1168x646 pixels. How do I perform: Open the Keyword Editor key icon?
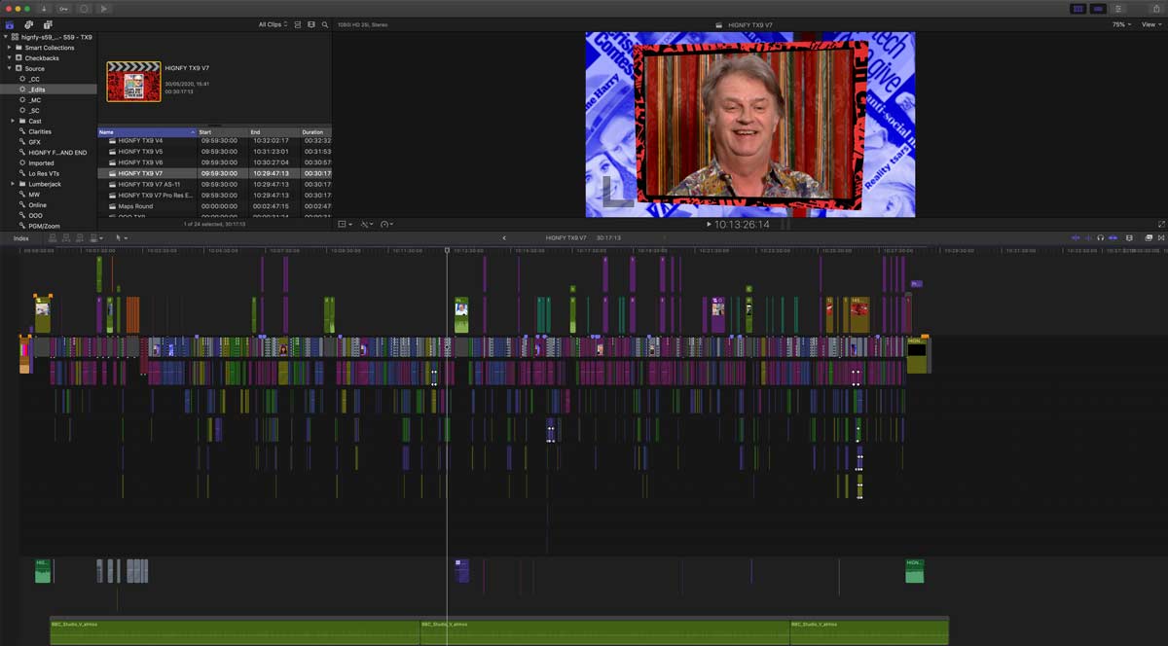pyautogui.click(x=64, y=9)
